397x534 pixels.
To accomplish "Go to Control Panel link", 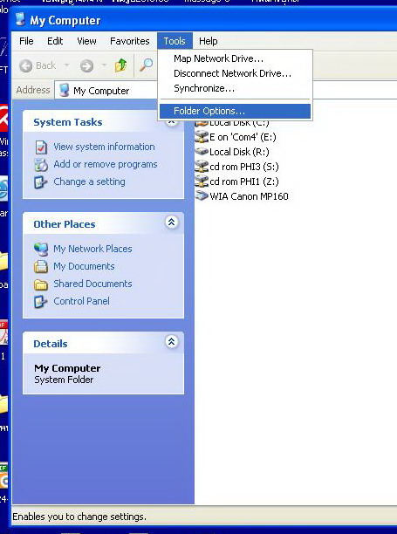I will [82, 301].
